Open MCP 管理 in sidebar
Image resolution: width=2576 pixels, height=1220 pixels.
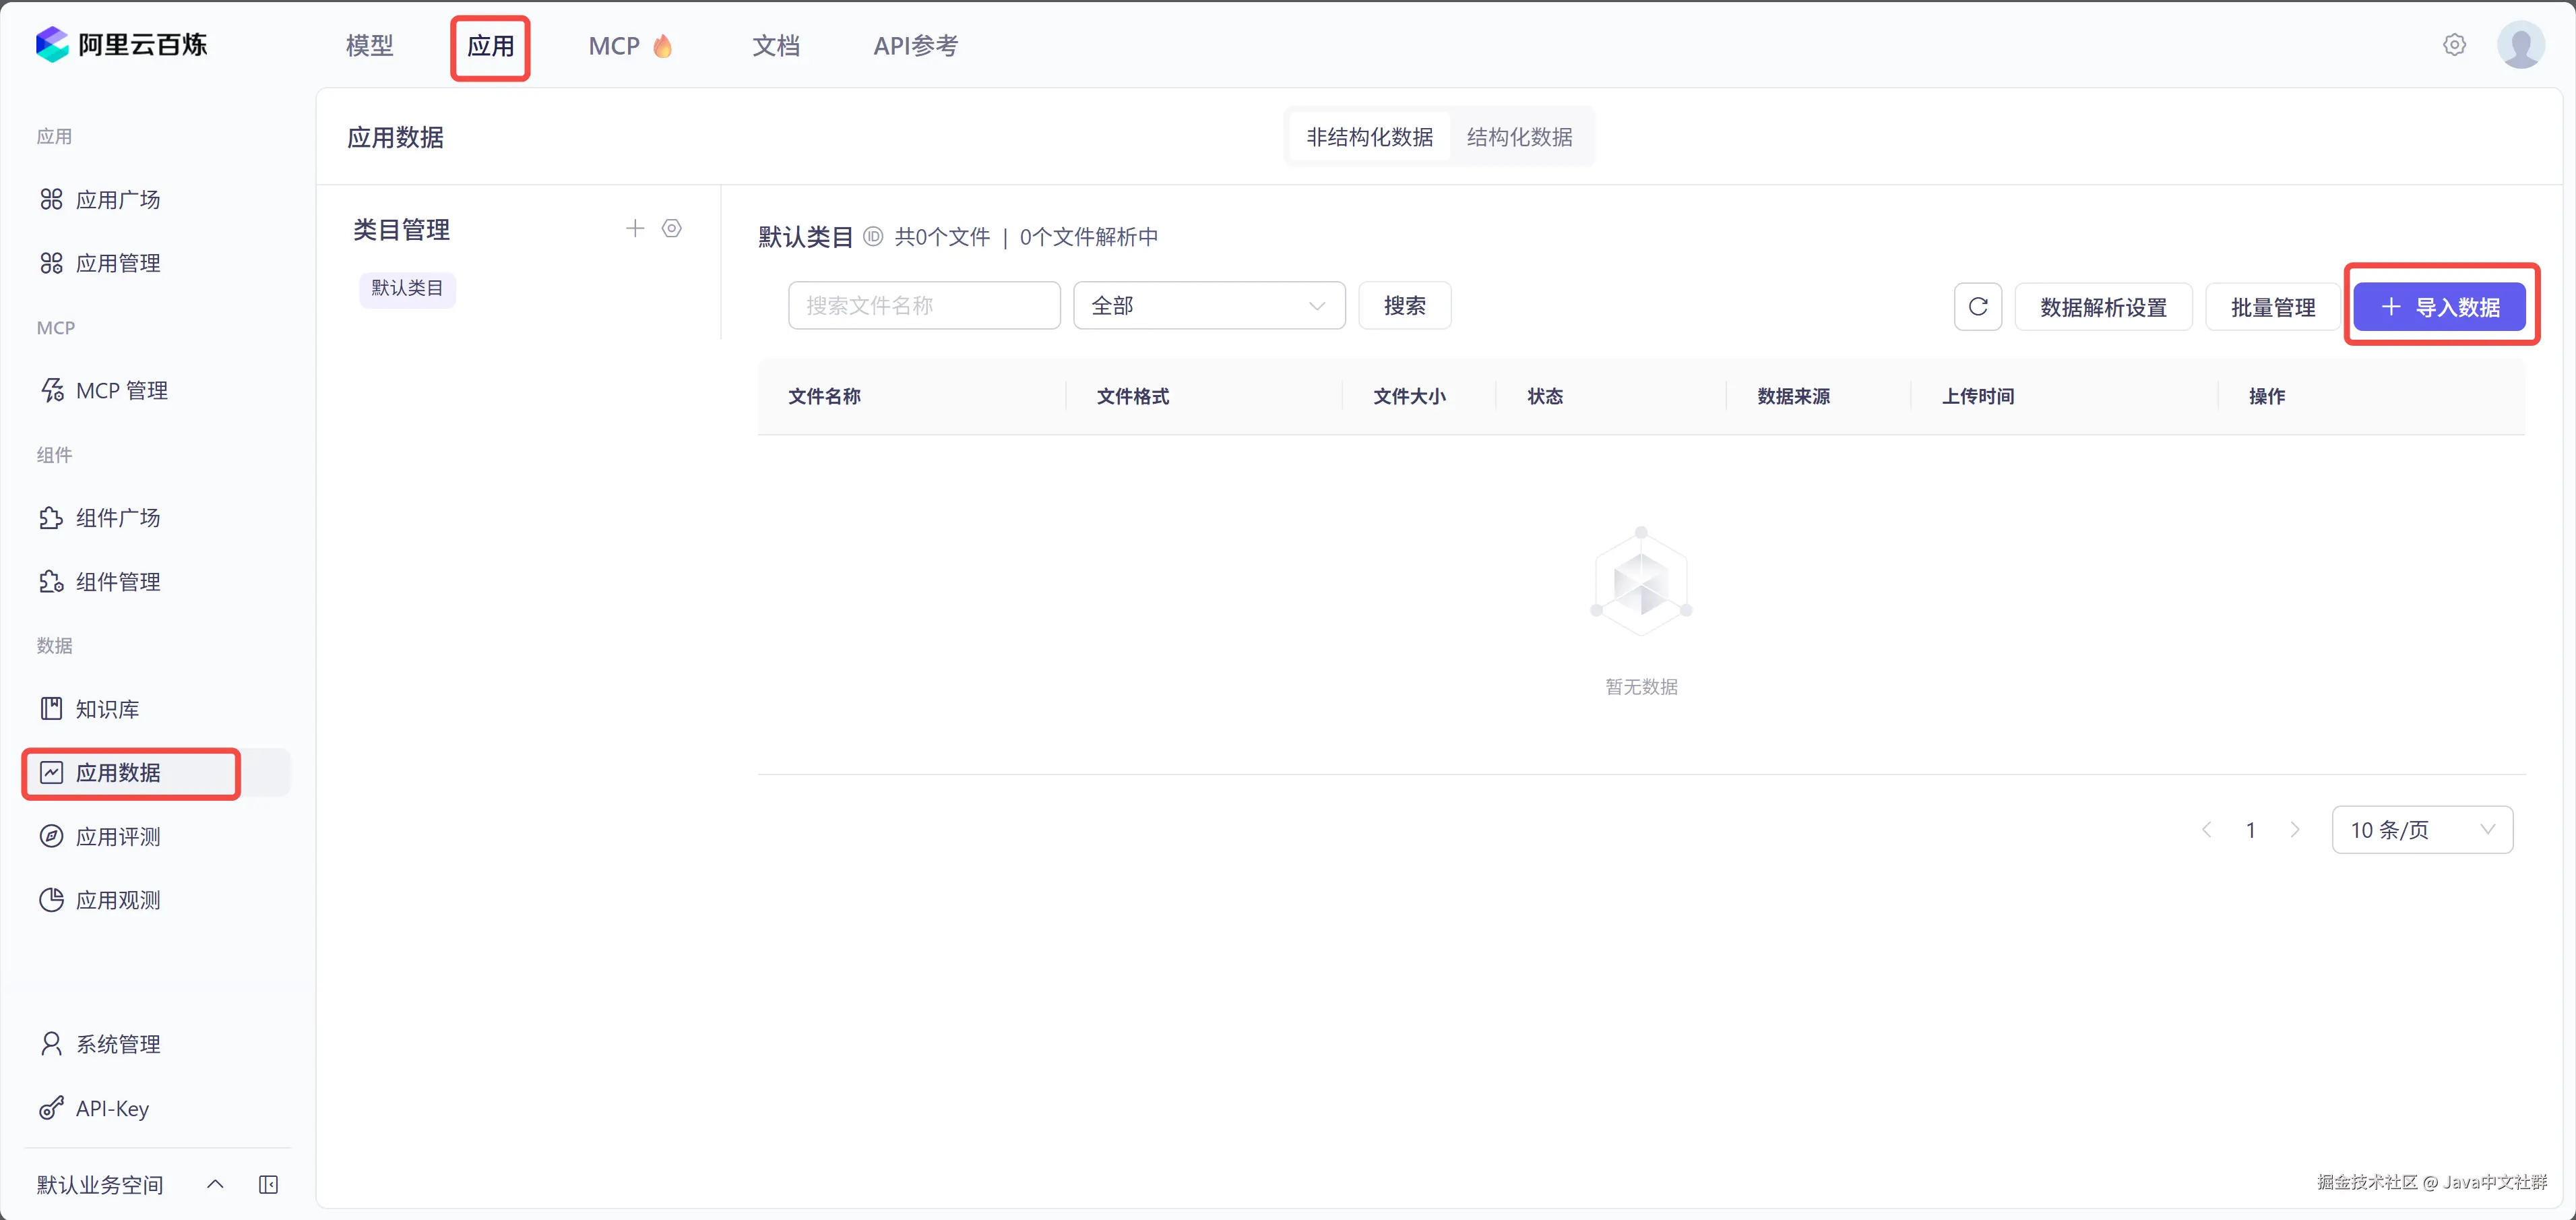[121, 391]
